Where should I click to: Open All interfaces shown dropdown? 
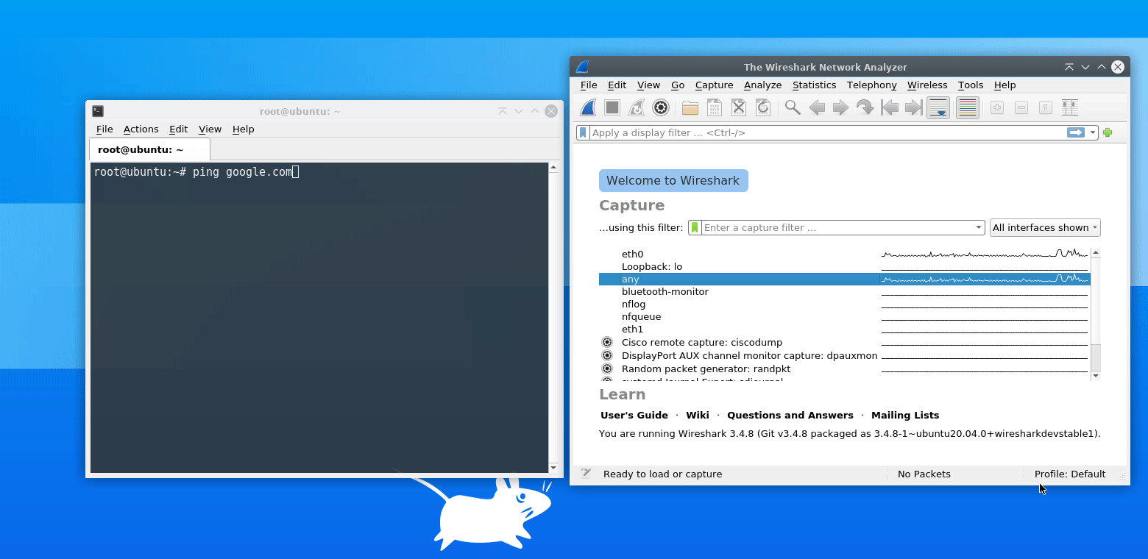click(x=1045, y=227)
